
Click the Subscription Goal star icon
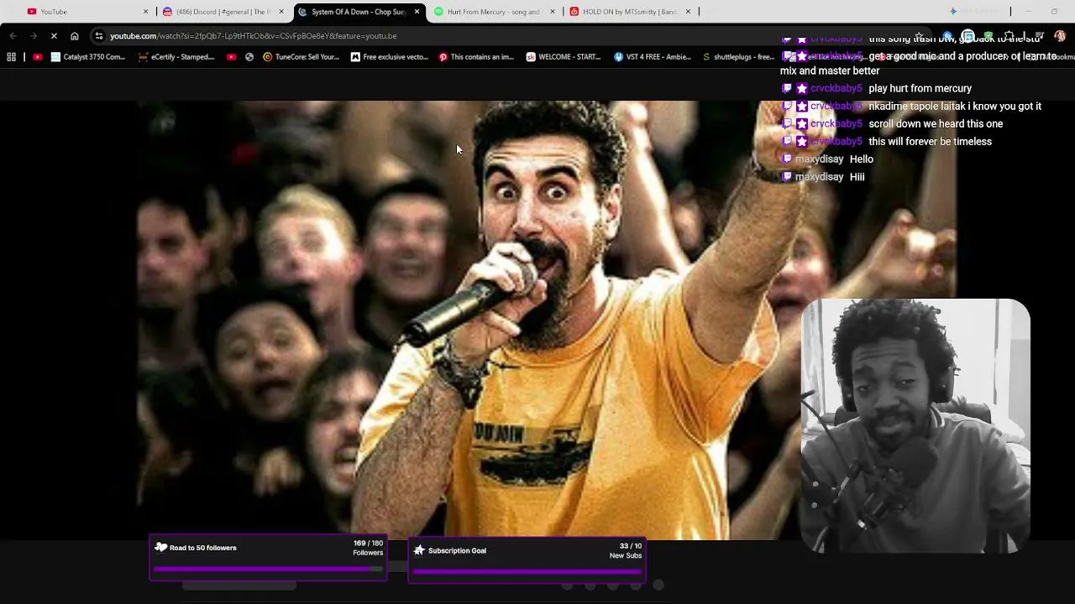(x=419, y=550)
